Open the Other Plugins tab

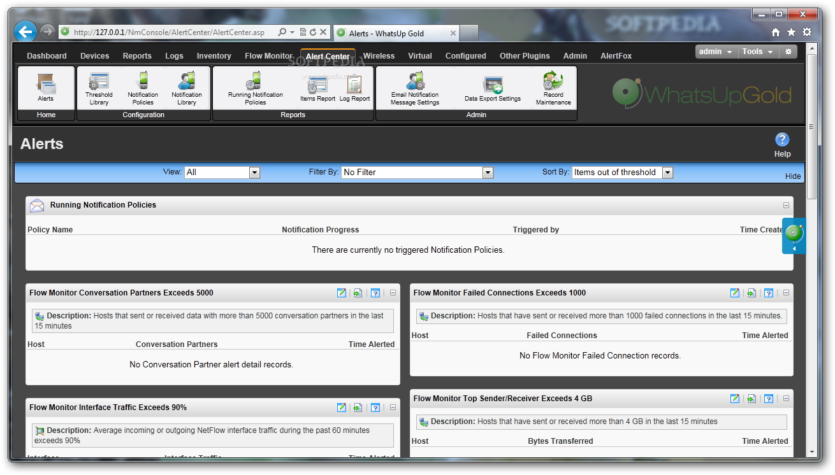pyautogui.click(x=525, y=56)
